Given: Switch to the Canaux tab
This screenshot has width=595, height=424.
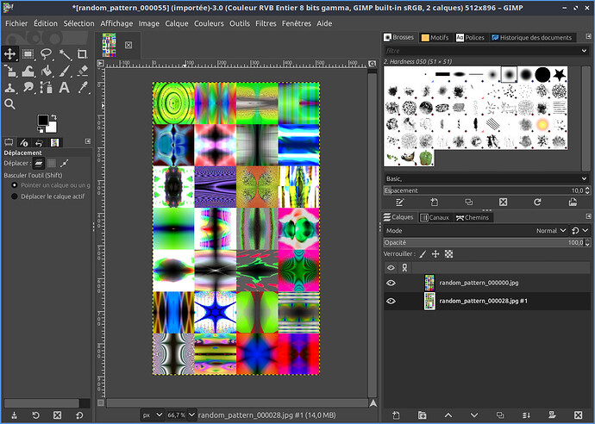Looking at the screenshot, I should tap(435, 217).
